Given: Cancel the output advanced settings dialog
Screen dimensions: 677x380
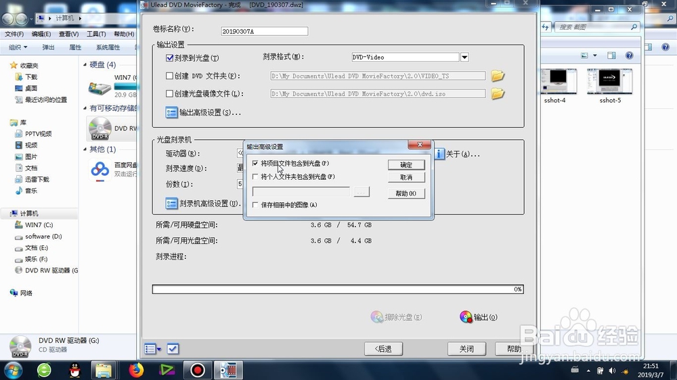Looking at the screenshot, I should coord(406,177).
